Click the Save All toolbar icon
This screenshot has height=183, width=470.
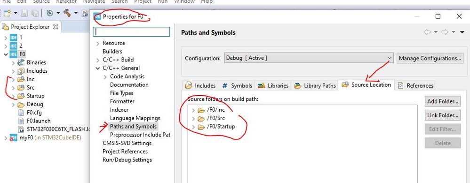[35, 13]
